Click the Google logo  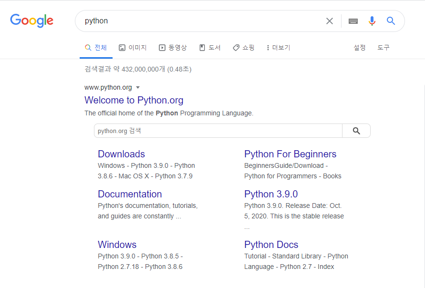click(31, 21)
